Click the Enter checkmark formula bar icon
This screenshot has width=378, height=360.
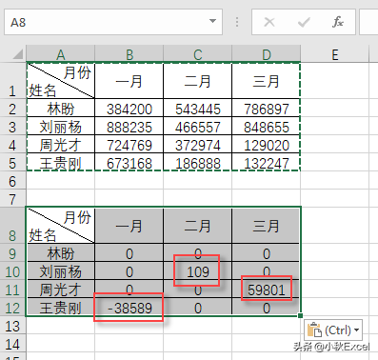304,22
